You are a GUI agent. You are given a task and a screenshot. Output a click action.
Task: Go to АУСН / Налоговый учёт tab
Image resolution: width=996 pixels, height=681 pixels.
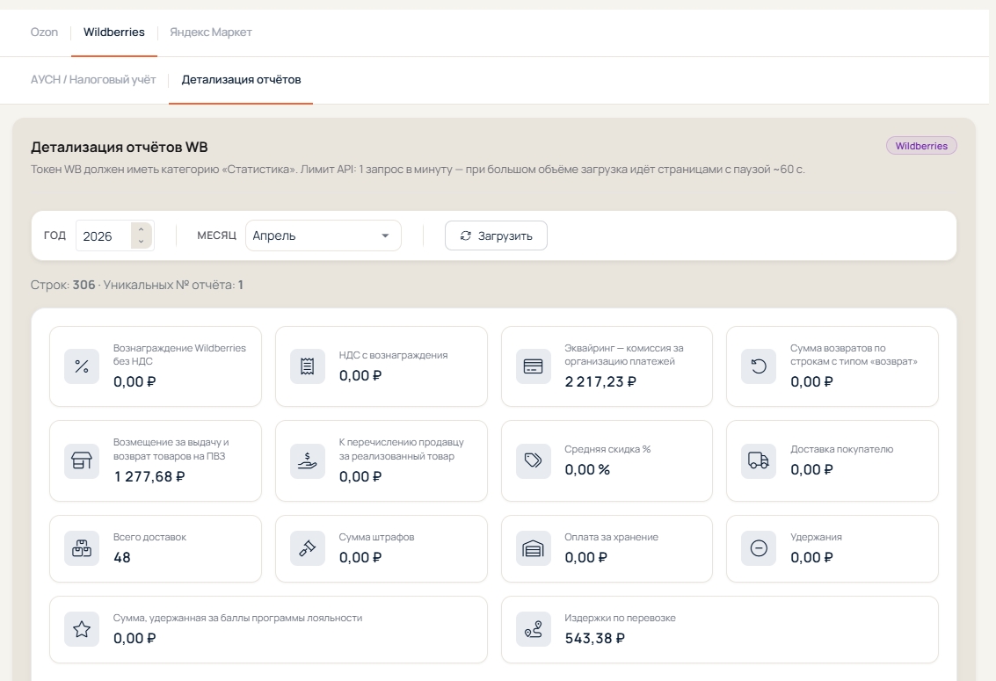point(93,79)
